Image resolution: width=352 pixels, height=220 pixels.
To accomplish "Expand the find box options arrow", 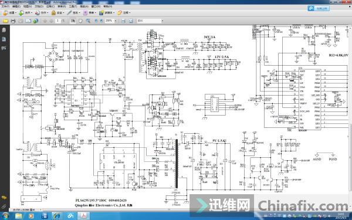I will click(x=163, y=21).
